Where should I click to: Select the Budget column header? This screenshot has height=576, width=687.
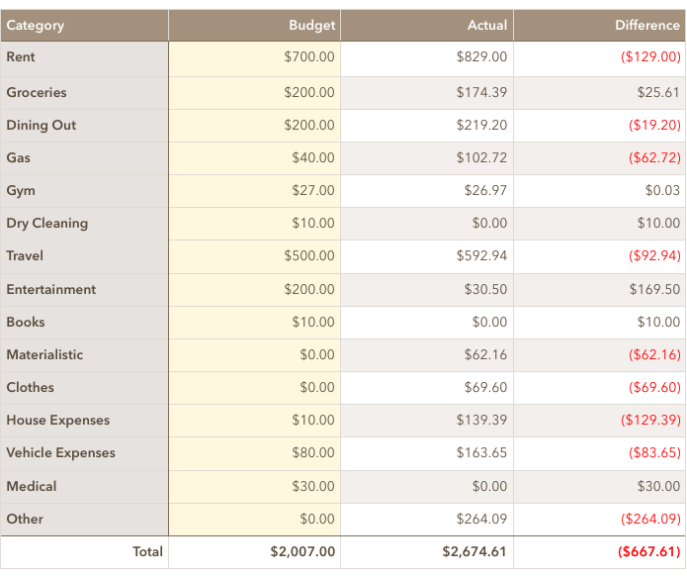(255, 26)
